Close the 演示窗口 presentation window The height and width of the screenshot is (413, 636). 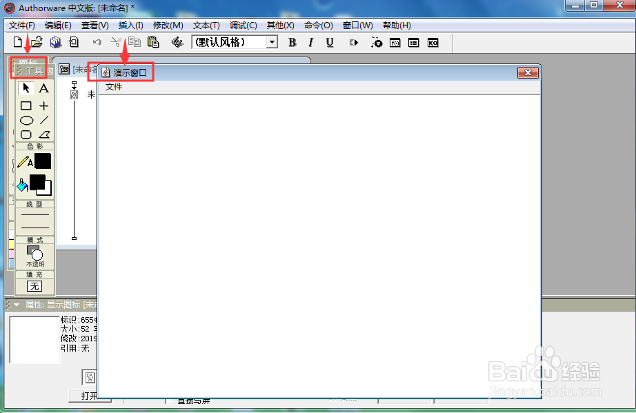tap(528, 72)
